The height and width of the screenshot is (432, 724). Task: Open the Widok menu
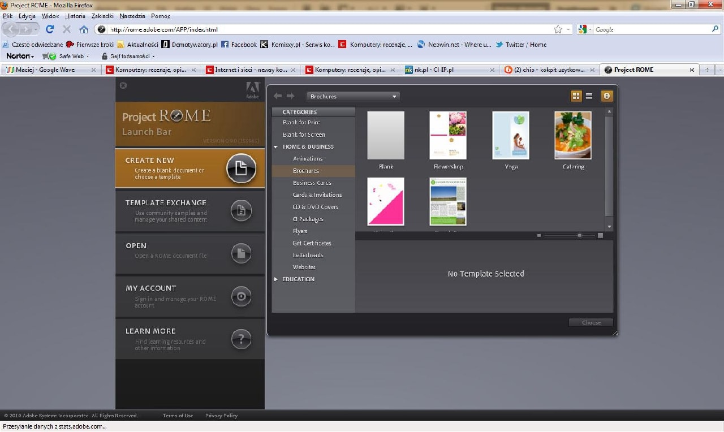coord(50,16)
